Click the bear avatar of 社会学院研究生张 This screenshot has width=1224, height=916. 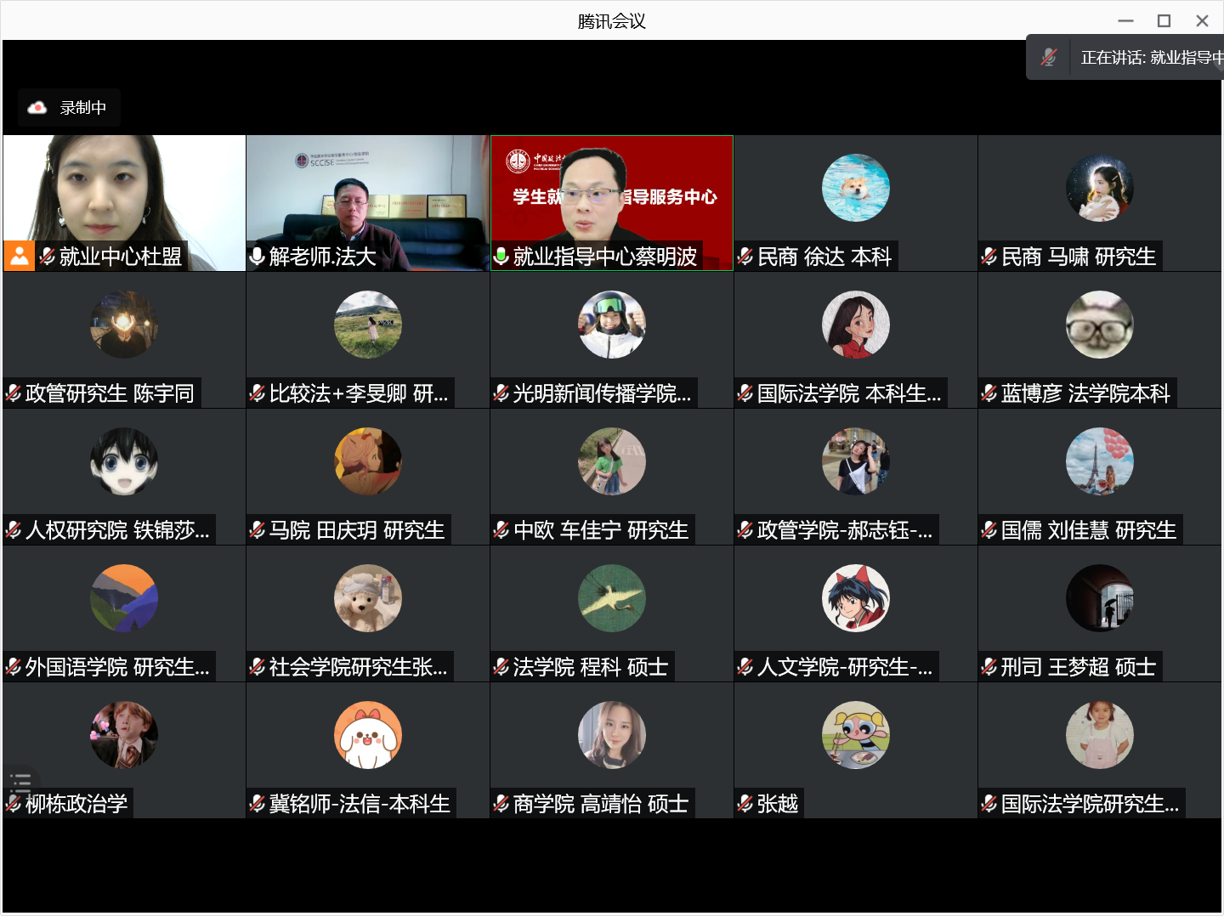click(x=367, y=598)
